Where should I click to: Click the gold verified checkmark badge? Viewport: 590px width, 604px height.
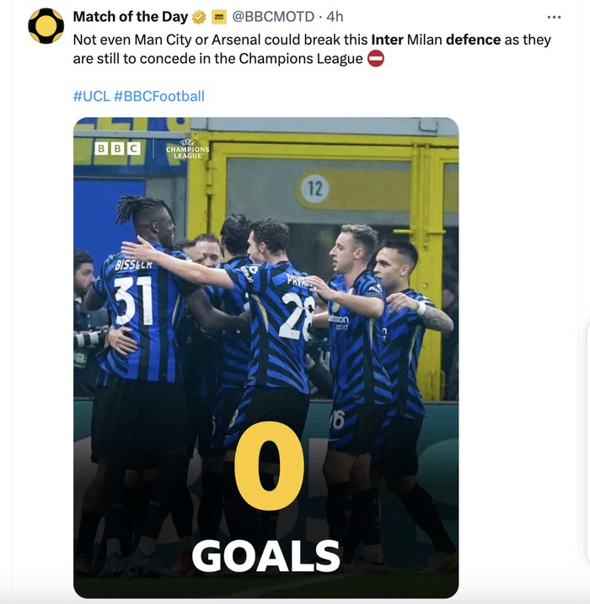pos(199,17)
